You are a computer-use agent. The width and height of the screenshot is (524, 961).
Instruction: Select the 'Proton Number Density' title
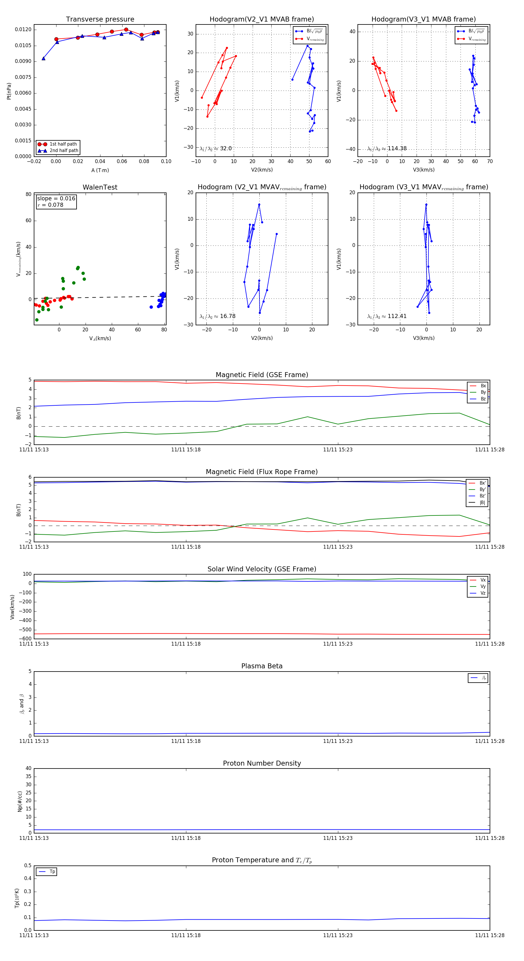click(262, 763)
